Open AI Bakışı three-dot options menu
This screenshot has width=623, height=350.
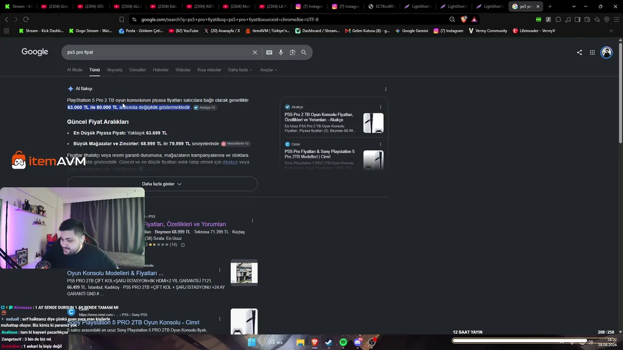tap(385, 89)
